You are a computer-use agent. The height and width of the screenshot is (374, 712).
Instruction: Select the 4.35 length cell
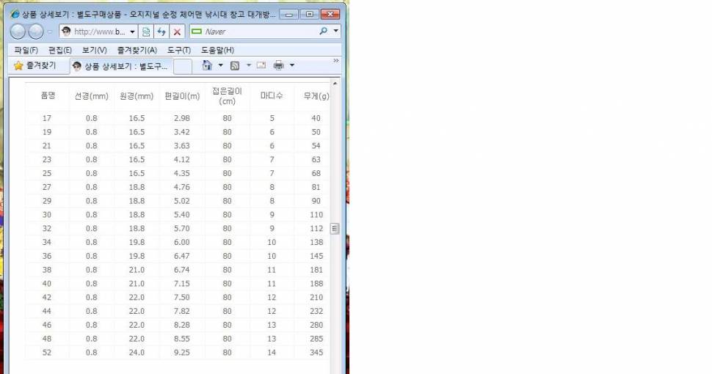[181, 173]
